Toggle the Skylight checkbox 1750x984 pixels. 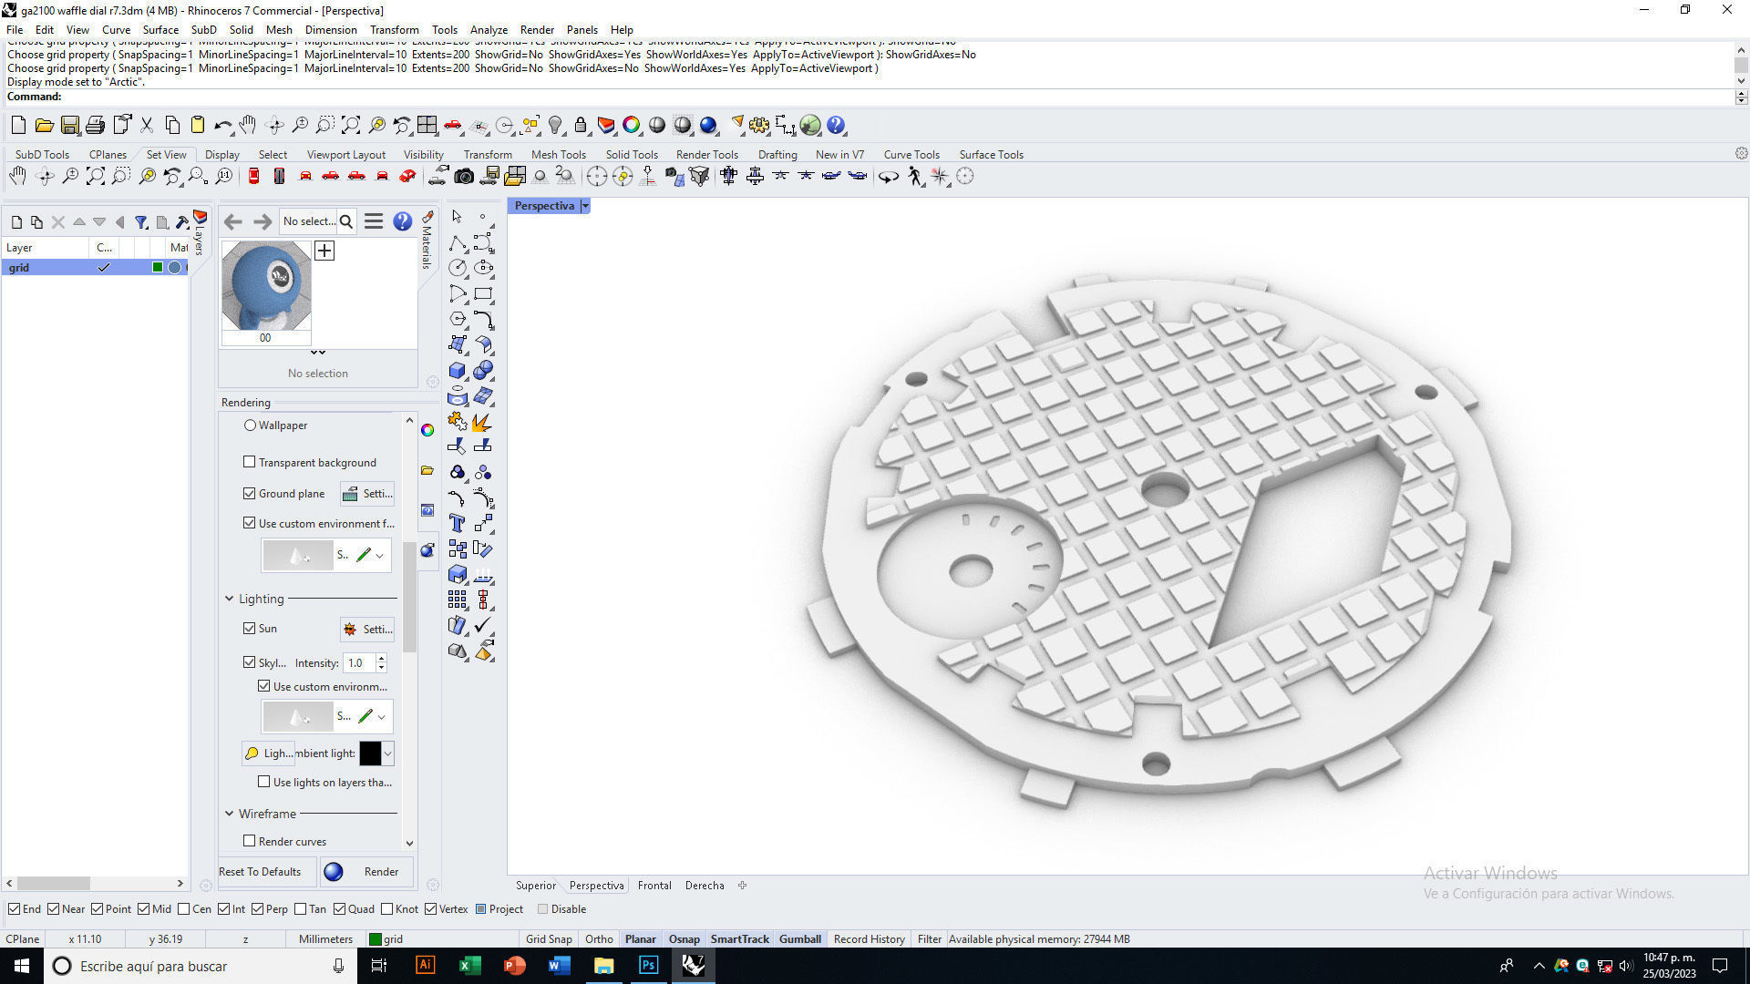249,662
